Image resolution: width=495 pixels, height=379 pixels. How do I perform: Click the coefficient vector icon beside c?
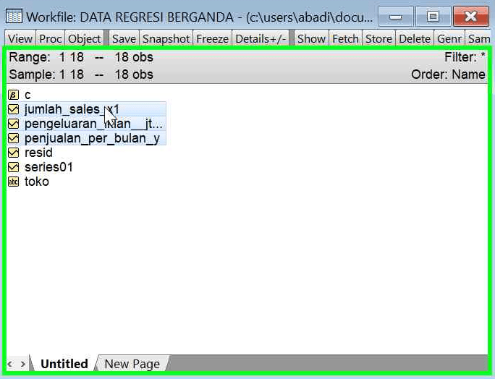[13, 95]
